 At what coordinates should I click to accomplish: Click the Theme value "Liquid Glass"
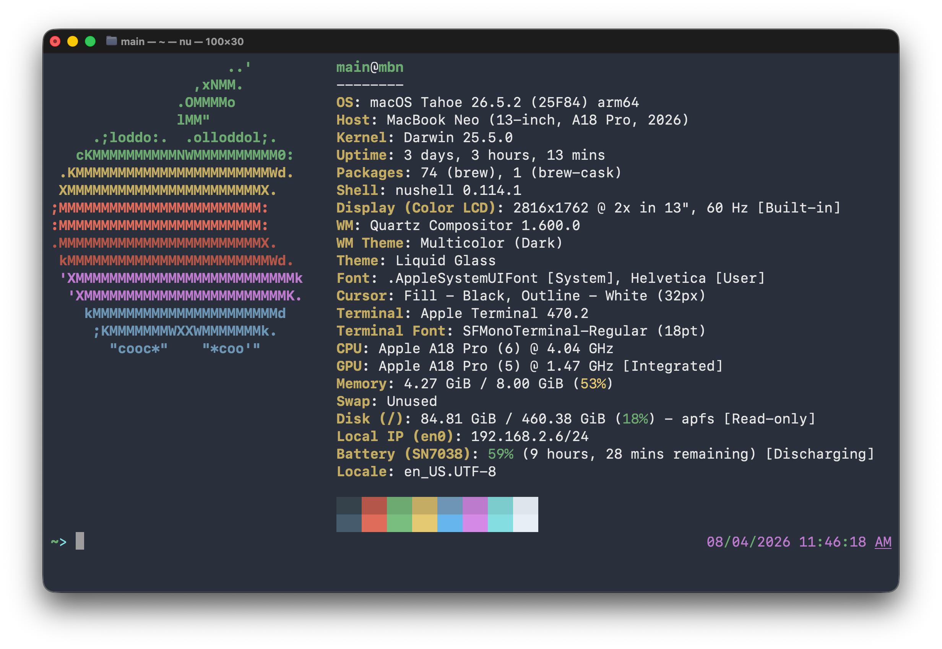coord(445,260)
